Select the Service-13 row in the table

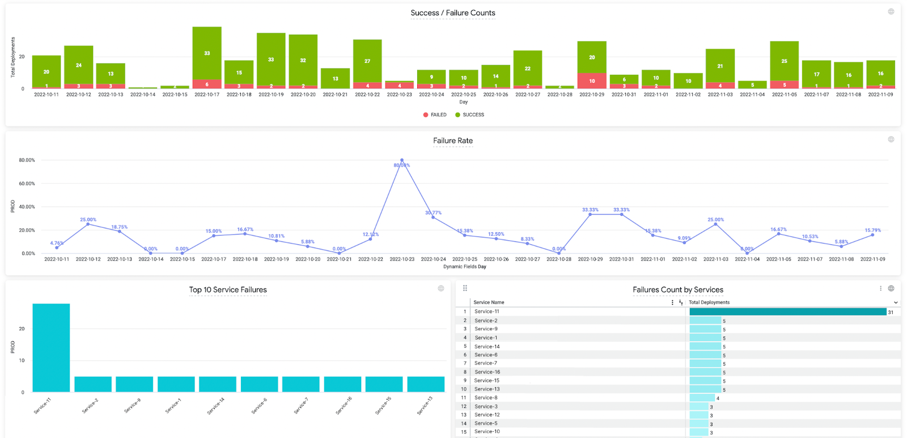[x=678, y=389]
